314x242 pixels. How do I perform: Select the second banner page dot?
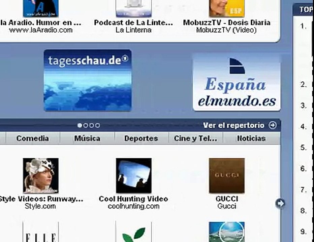point(86,125)
